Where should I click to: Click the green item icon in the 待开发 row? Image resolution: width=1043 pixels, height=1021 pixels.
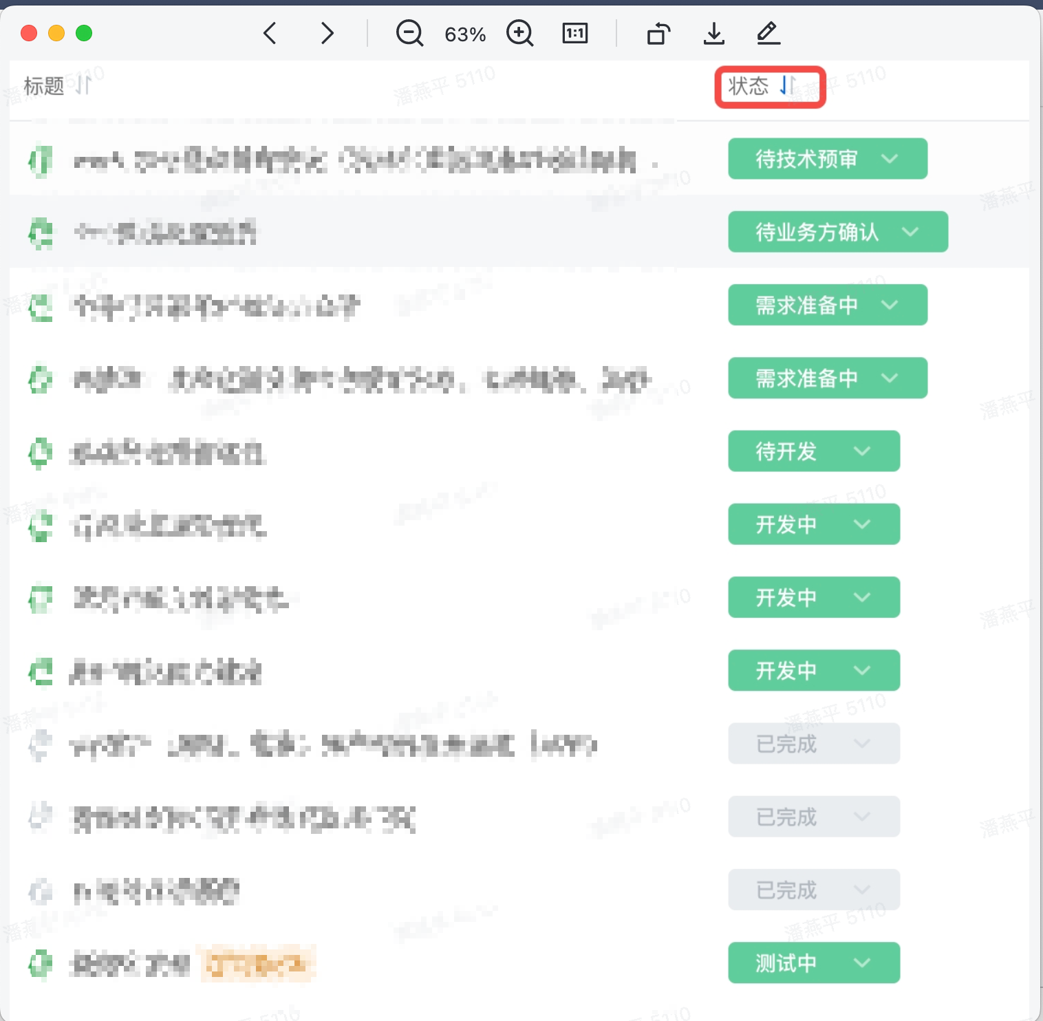(x=41, y=453)
